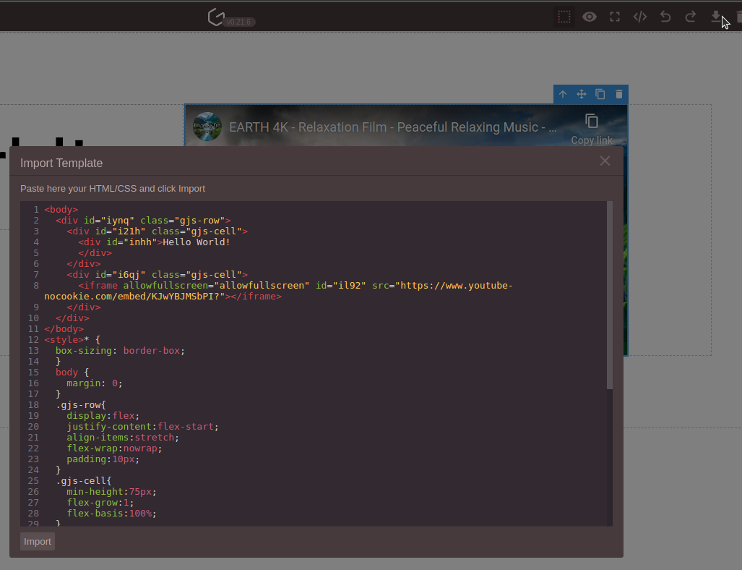
Task: Undo the last change
Action: [x=665, y=16]
